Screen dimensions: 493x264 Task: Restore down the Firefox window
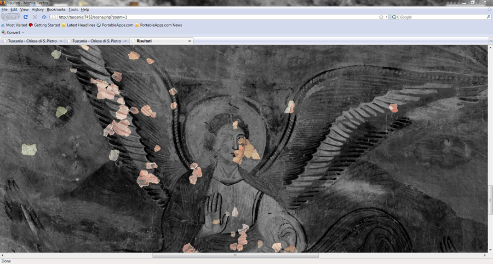pyautogui.click(x=473, y=3)
